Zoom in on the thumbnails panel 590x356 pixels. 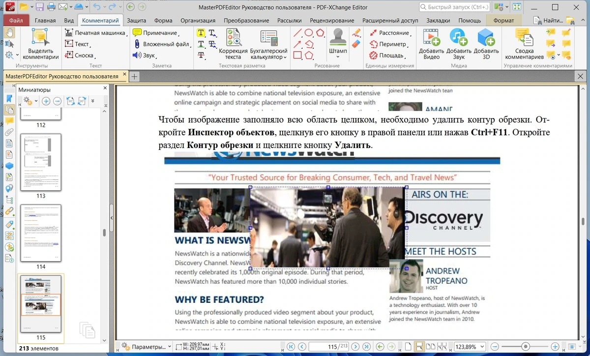tap(46, 101)
